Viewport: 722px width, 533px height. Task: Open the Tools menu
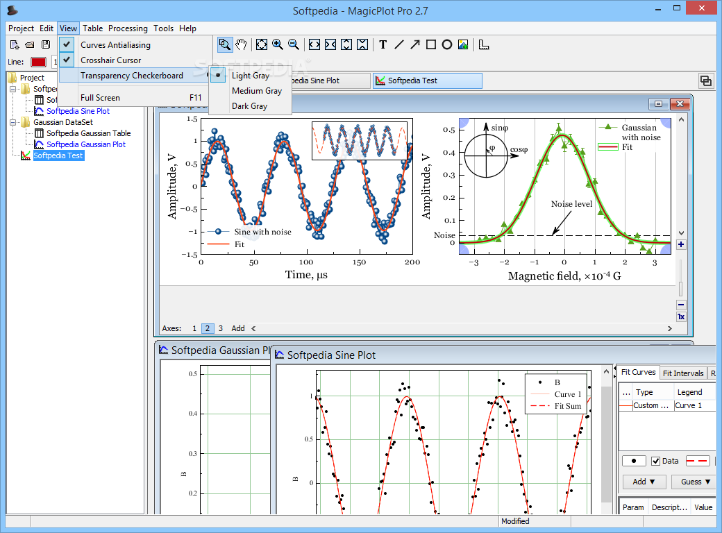(163, 28)
